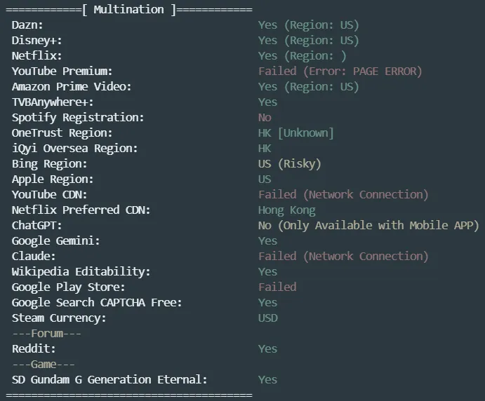Screen dimensions: 485x401
Task: Click Claude network connection failure text
Action: pyautogui.click(x=343, y=256)
